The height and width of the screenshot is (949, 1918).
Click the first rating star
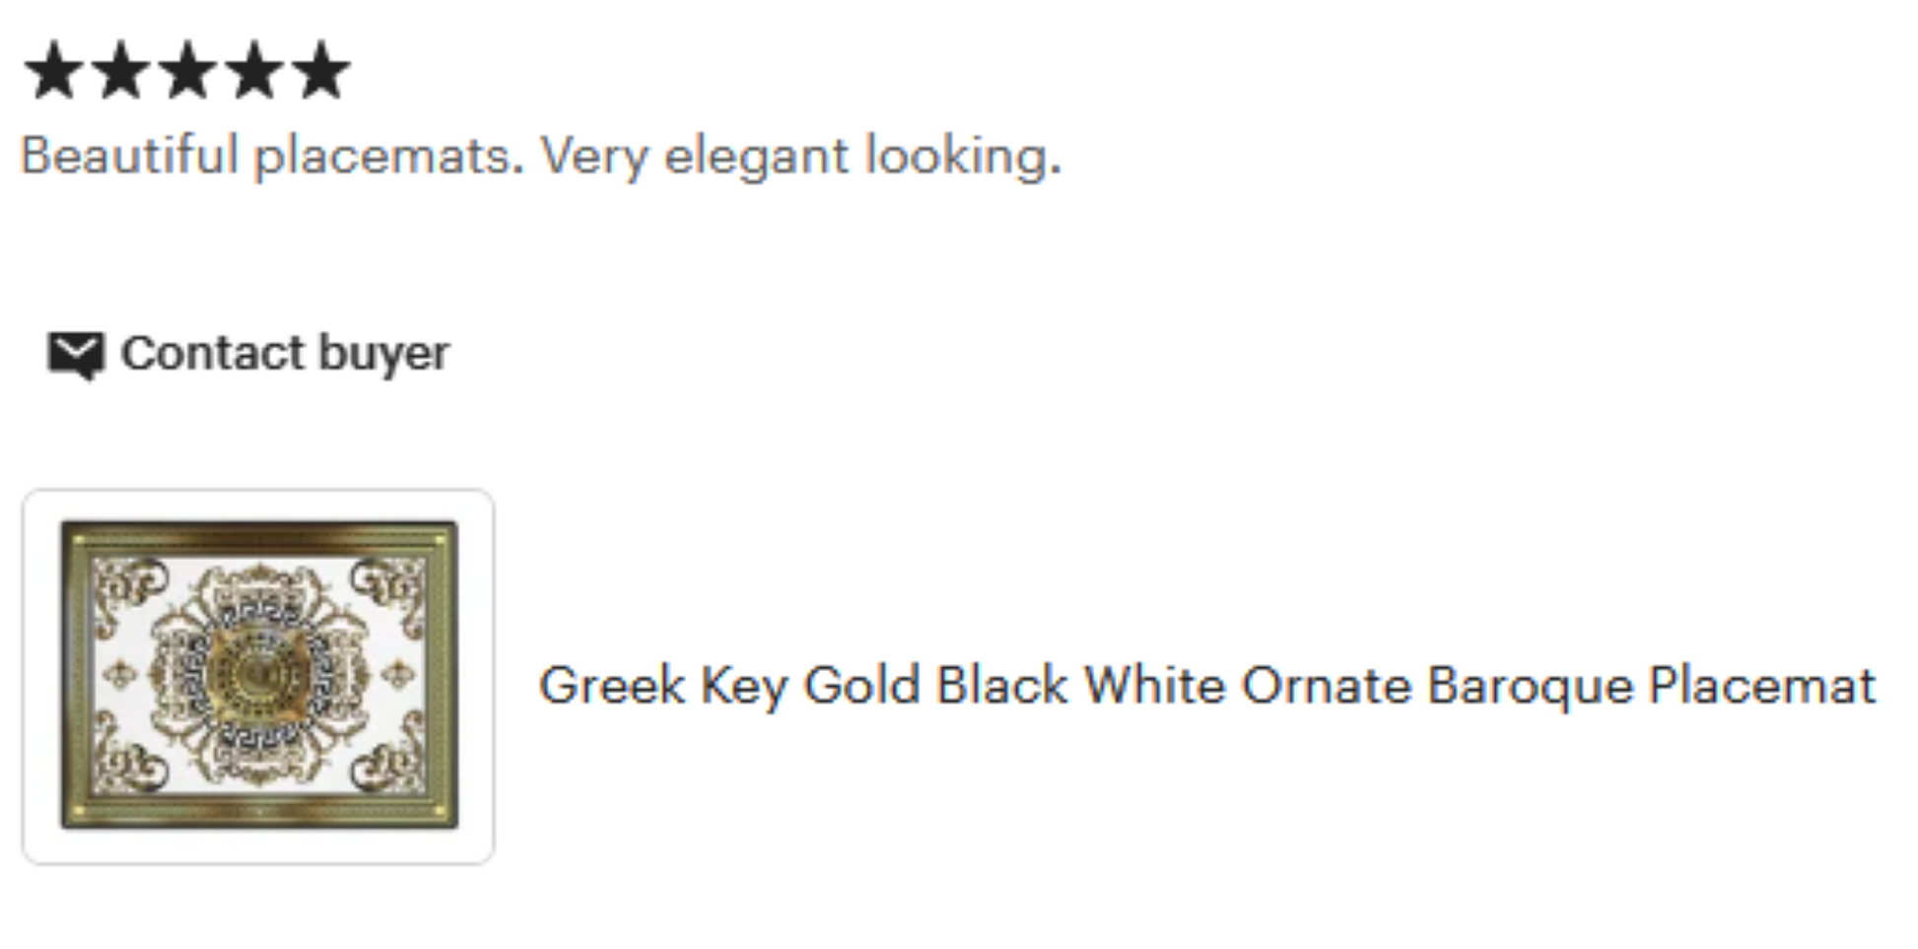pos(54,71)
